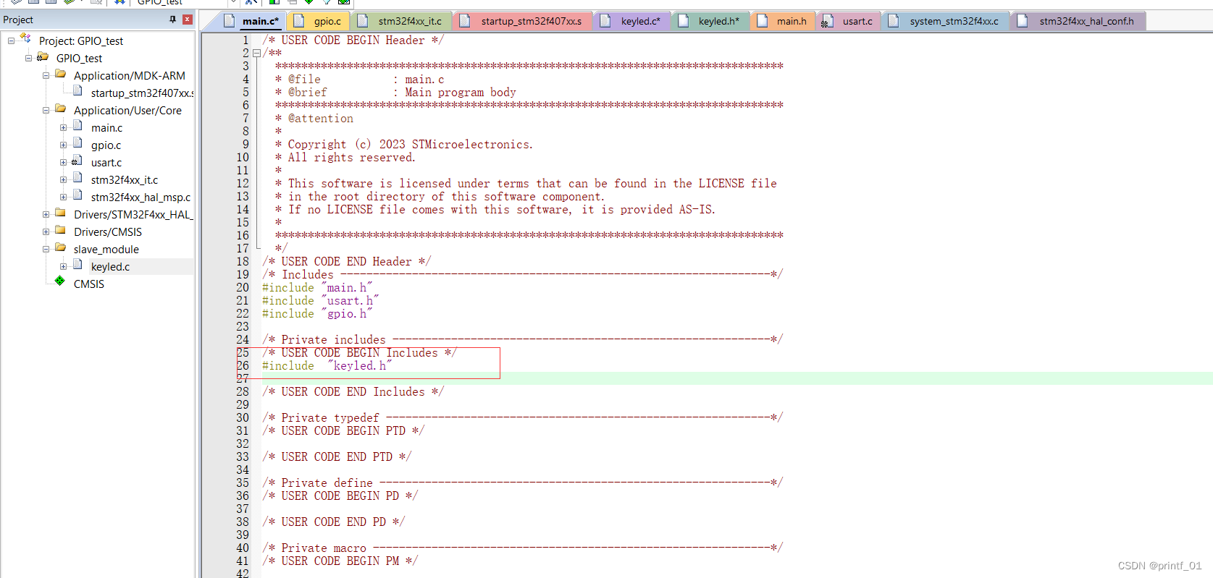Click the green CMSIS diamond icon

point(60,281)
